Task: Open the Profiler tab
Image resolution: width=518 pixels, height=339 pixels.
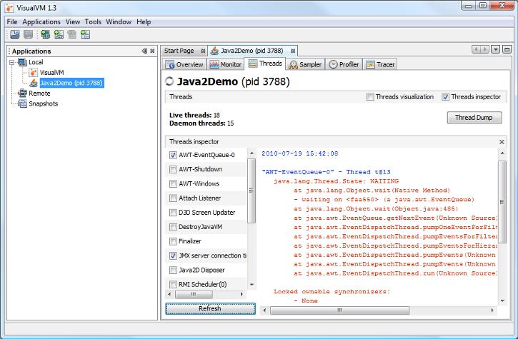Action: pyautogui.click(x=344, y=64)
